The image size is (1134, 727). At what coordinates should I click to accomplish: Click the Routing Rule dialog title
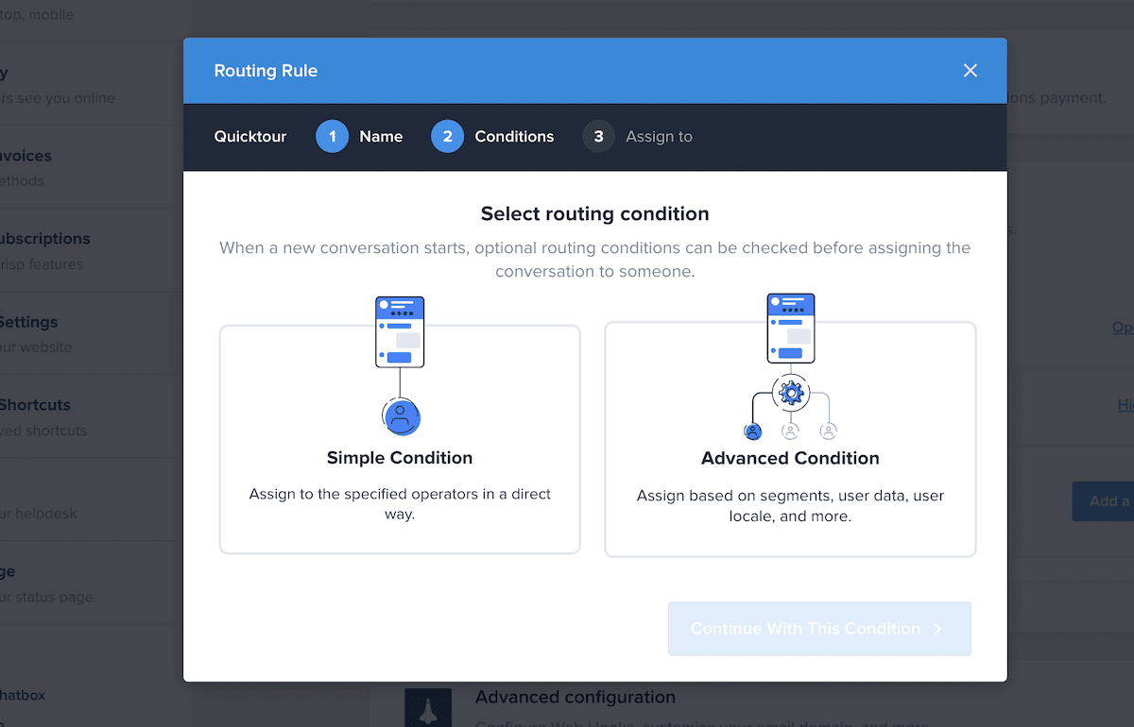tap(266, 71)
